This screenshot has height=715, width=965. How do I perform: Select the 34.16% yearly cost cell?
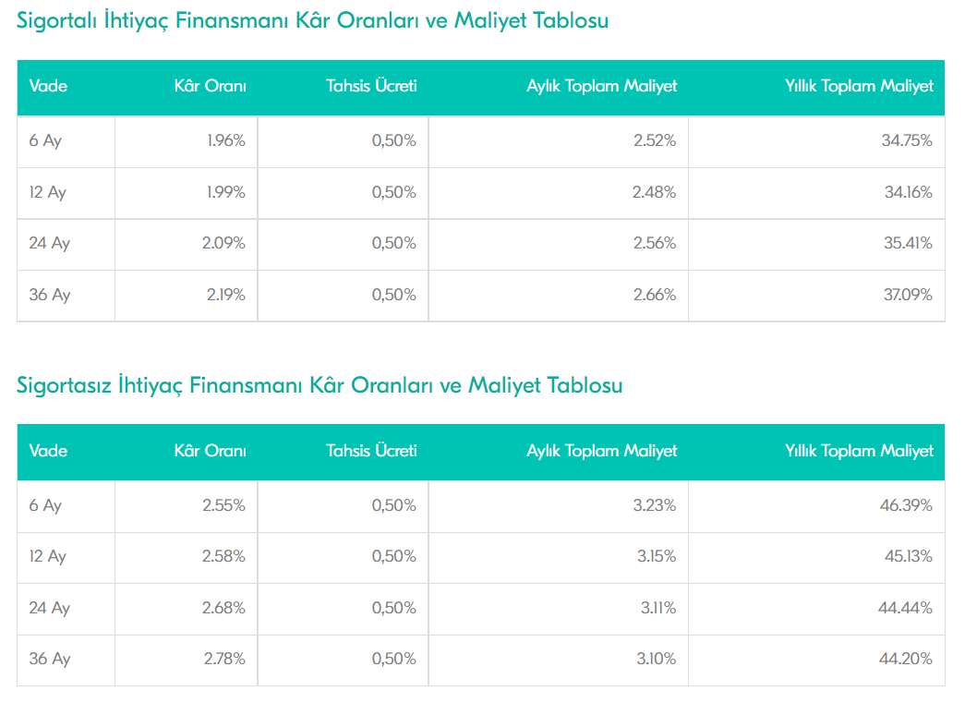(908, 192)
